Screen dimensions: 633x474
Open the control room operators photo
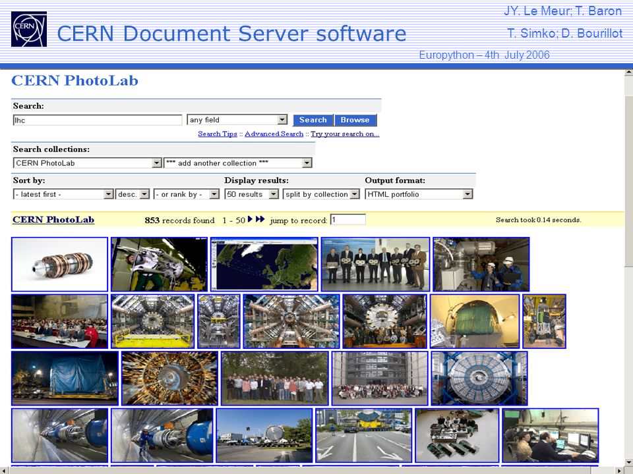tap(550, 435)
